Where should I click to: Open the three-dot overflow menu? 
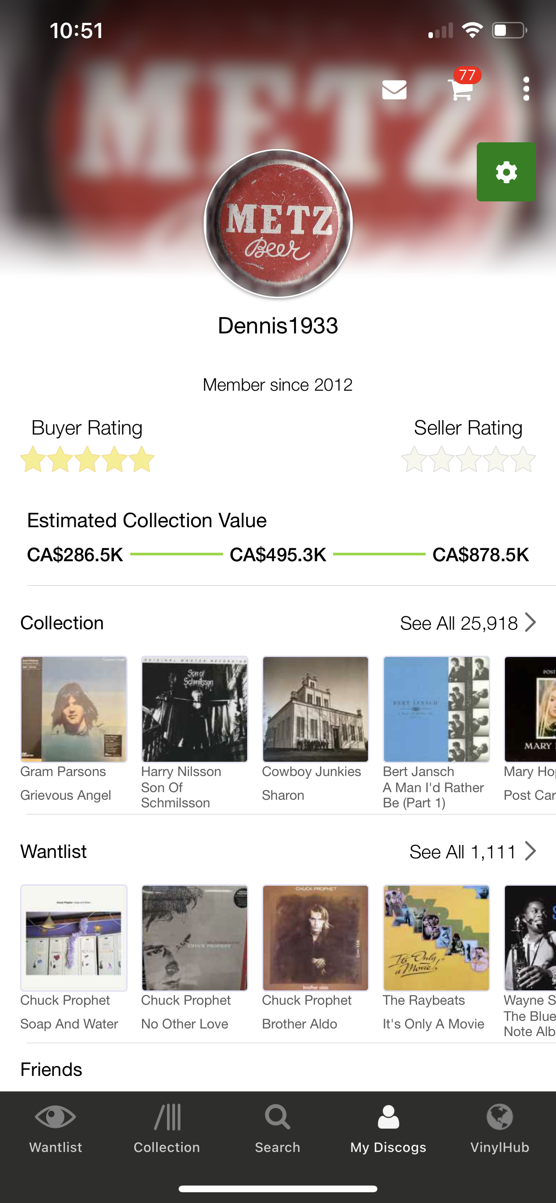526,89
